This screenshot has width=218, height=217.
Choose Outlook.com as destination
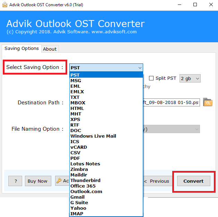point(106,191)
